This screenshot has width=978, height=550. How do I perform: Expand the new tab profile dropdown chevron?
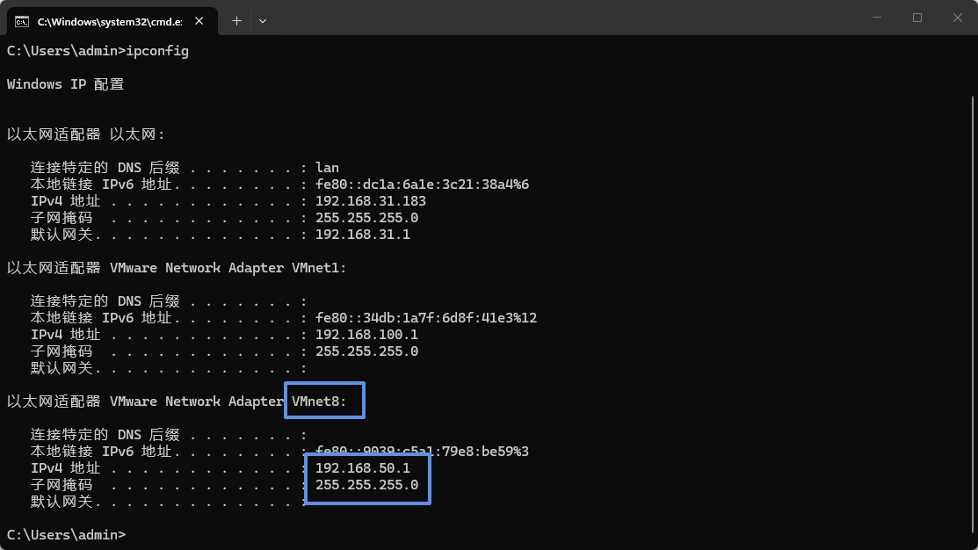263,19
